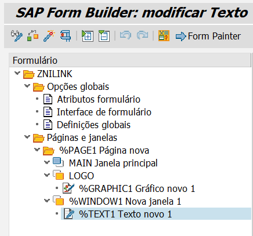Click the undo arrow icon
The height and width of the screenshot is (236, 253).
coord(125,35)
